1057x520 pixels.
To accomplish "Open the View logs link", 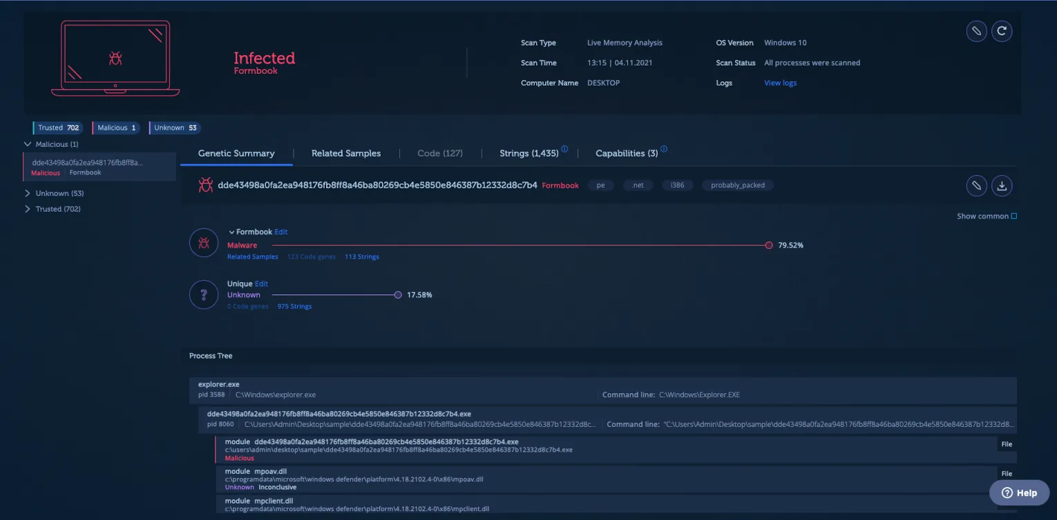I will click(780, 83).
